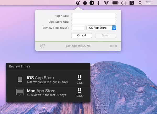Open Notification Center list icon
The width and height of the screenshot is (157, 114).
(149, 3)
